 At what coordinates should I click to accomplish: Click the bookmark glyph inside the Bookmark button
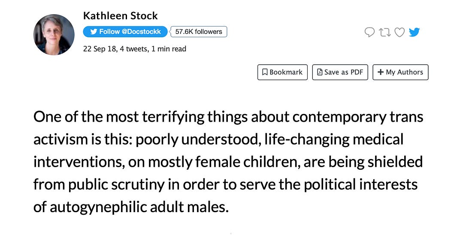click(x=265, y=72)
